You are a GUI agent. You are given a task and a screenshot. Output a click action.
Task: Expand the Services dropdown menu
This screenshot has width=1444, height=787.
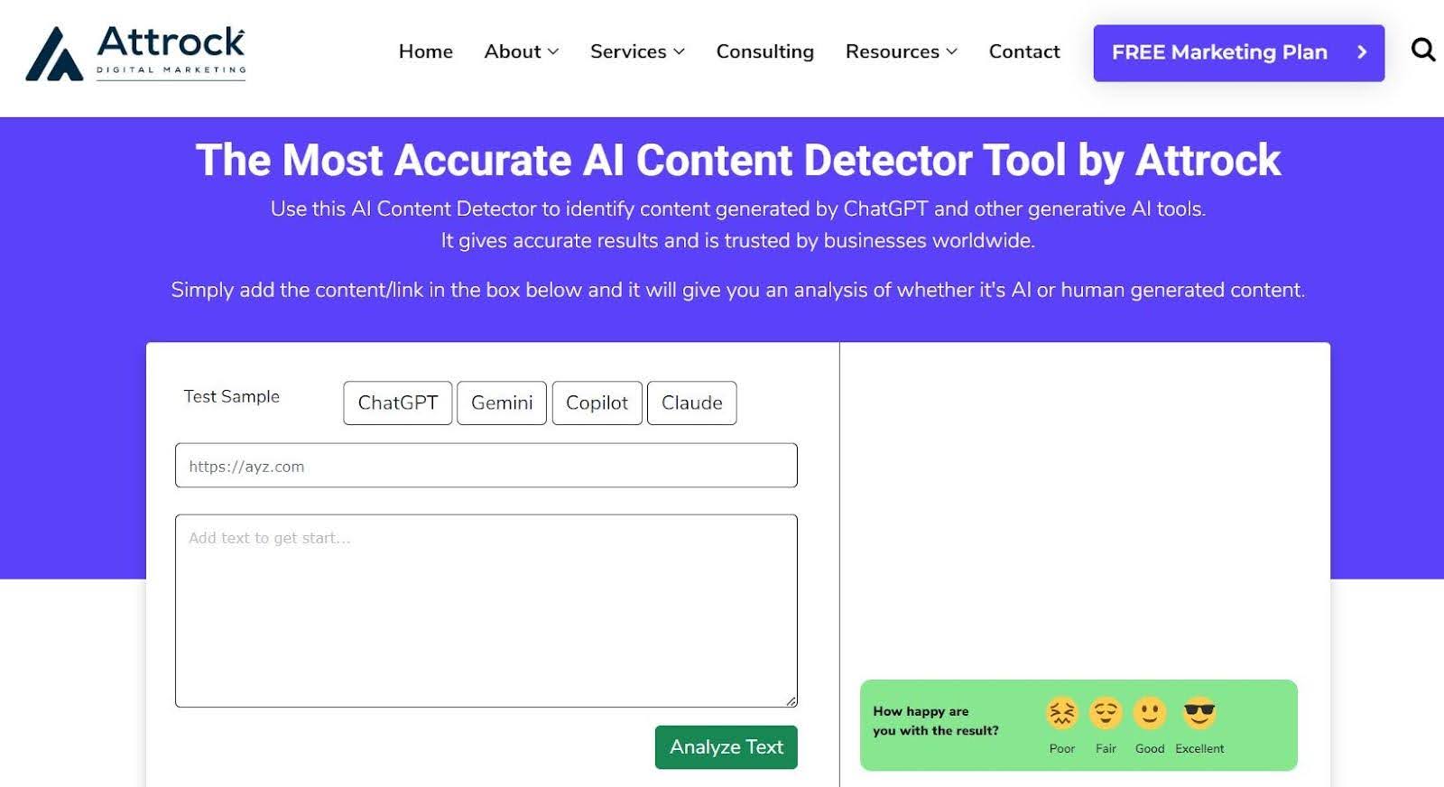637,51
